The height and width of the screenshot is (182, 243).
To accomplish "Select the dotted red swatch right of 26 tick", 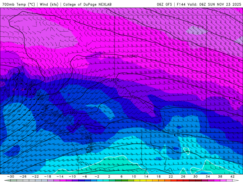I will tap(186, 180).
